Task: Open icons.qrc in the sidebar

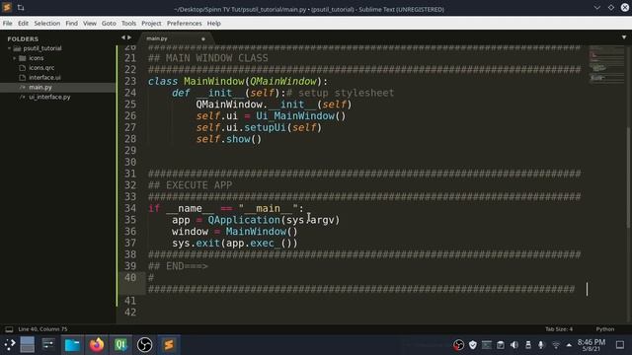Action: (x=41, y=68)
